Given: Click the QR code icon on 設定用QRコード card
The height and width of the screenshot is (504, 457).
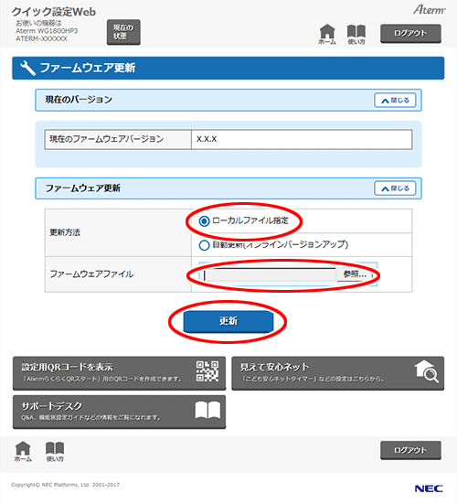Looking at the screenshot, I should coord(207,371).
